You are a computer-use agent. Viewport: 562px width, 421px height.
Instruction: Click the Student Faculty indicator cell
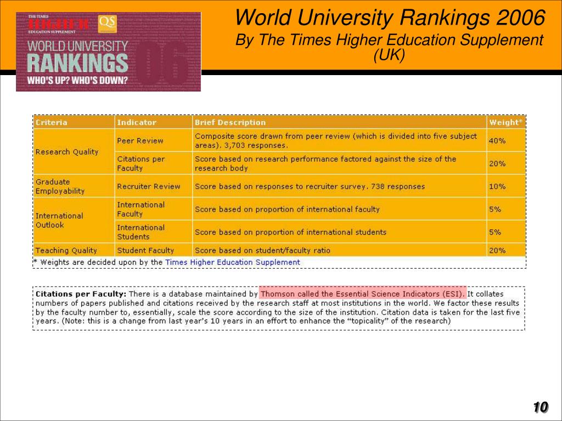[x=154, y=250]
